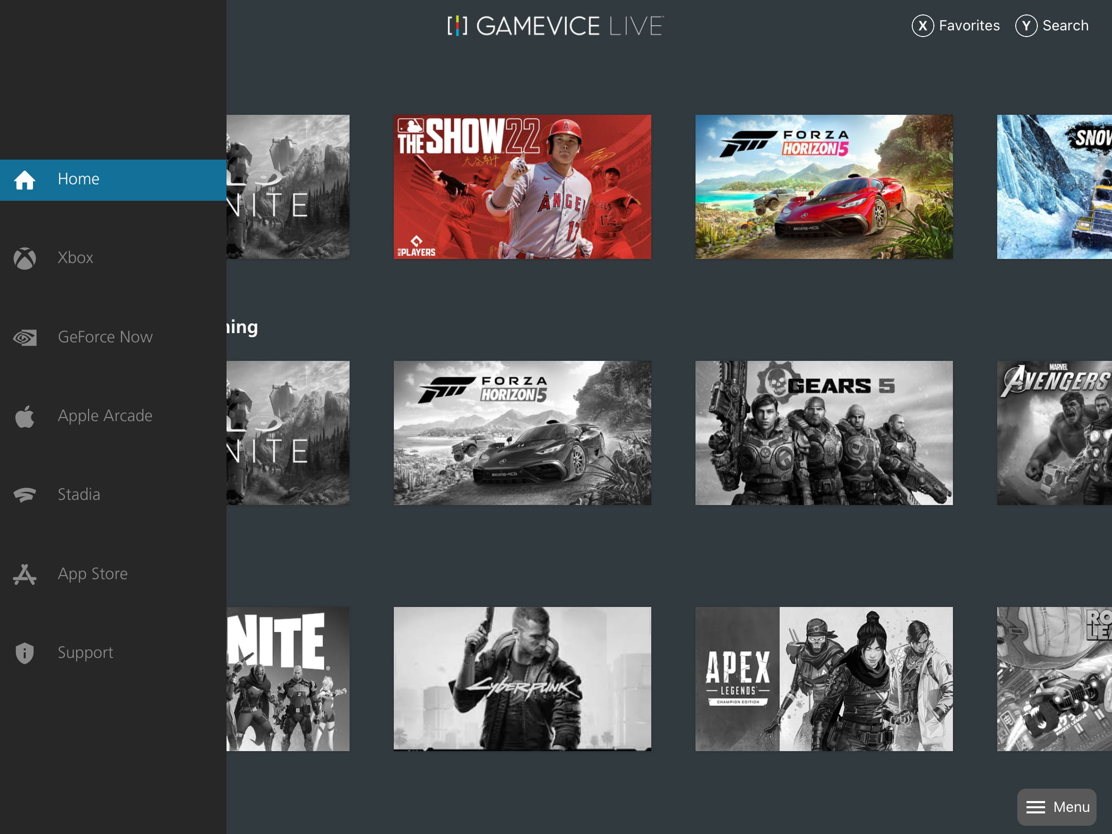The height and width of the screenshot is (834, 1112).
Task: Click the App Store icon in the sidebar
Action: [x=24, y=574]
